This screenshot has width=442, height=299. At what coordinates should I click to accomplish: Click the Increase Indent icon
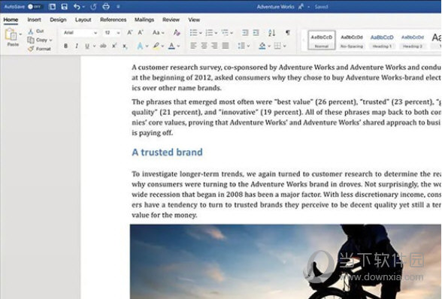(x=256, y=33)
